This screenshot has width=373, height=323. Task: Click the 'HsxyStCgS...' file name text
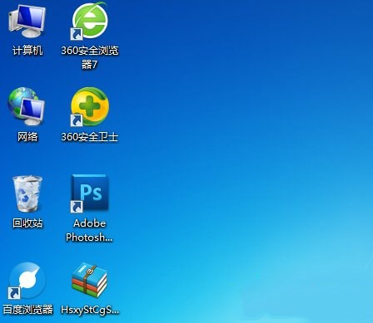pos(90,310)
